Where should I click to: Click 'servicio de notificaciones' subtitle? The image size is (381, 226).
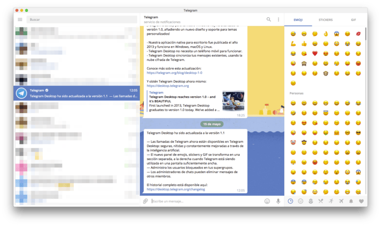[162, 22]
